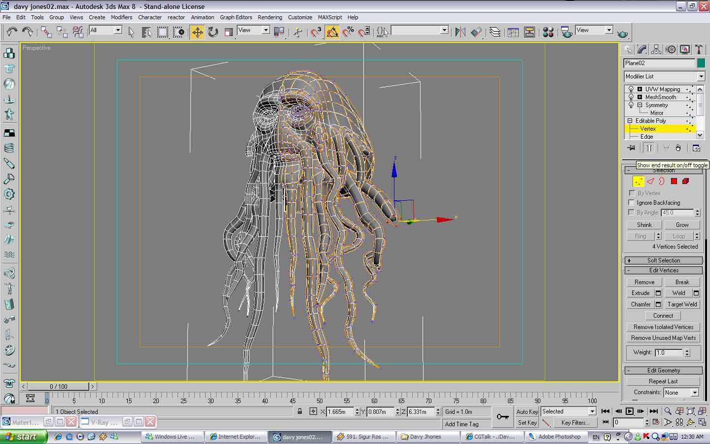Toggle the 3D Snaps magnet button

coord(316,32)
